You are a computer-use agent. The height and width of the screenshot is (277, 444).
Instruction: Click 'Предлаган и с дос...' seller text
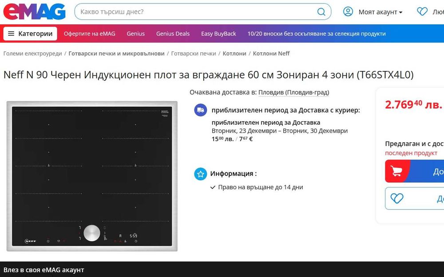(x=415, y=144)
